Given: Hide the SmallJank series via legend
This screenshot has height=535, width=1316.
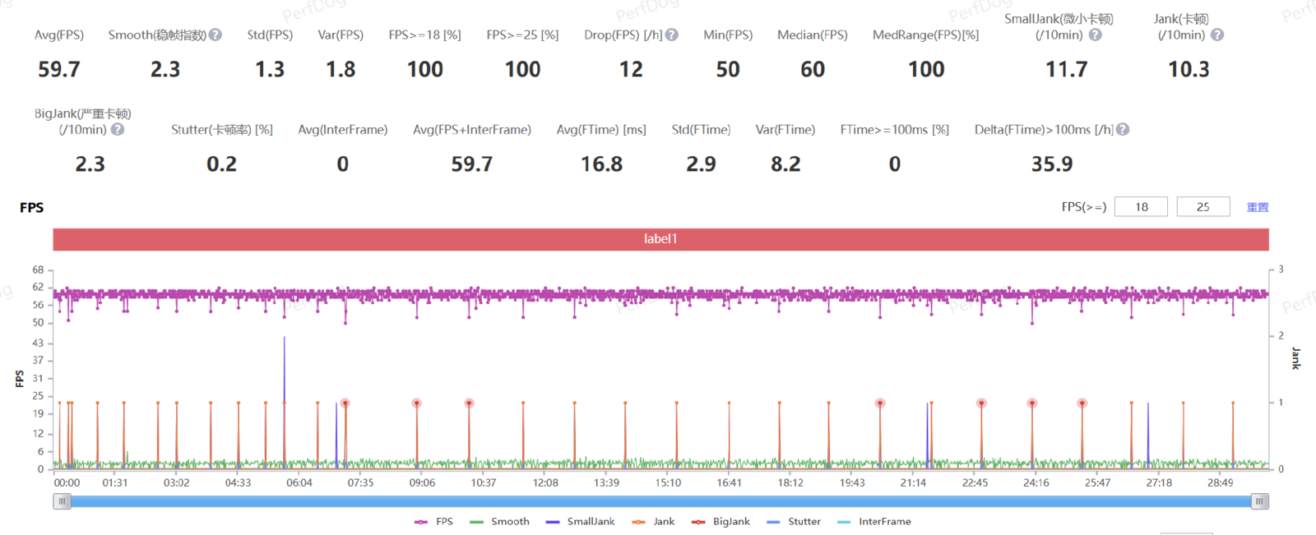Looking at the screenshot, I should (580, 522).
